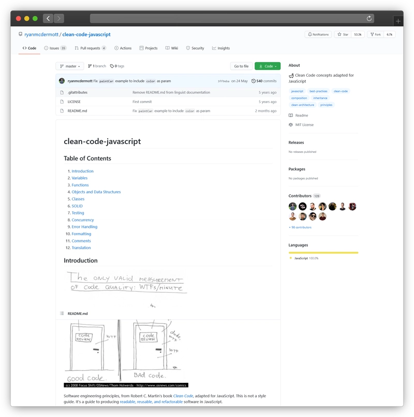Select the clean-architecture topic tag
414x417 pixels.
point(302,105)
